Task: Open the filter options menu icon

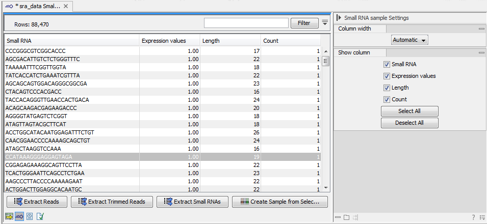Action: click(x=325, y=23)
